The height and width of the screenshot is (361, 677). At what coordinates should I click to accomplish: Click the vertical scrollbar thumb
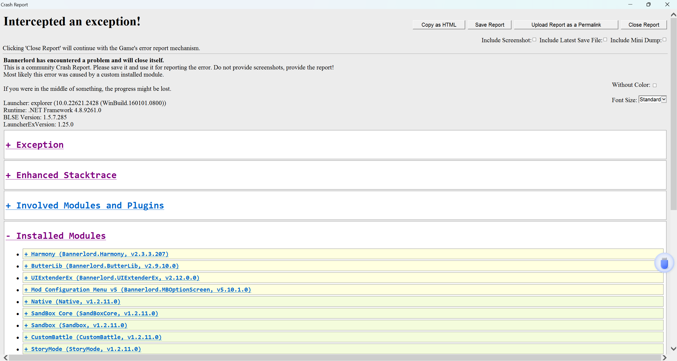[x=674, y=114]
